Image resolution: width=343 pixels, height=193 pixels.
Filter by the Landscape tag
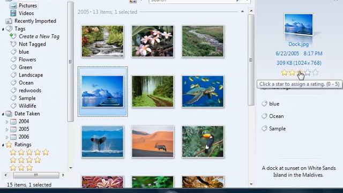31,75
